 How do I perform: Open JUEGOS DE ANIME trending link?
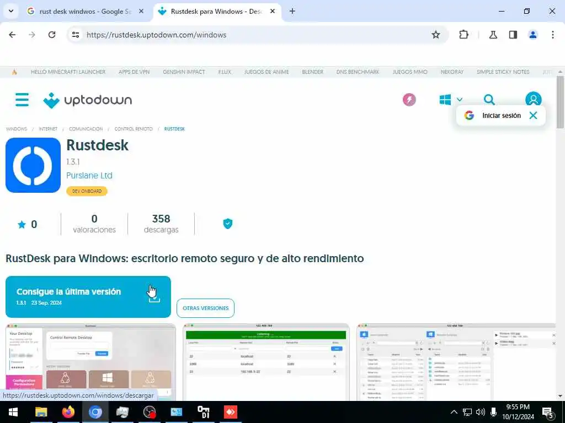point(266,72)
